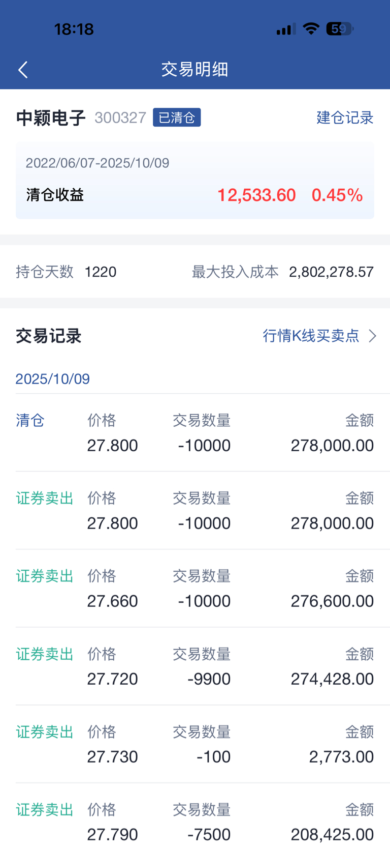
Task: Tap the battery indicator icon
Action: [x=339, y=29]
